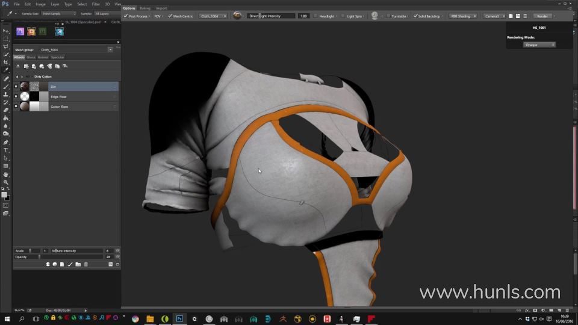
Task: Click the Direct Light Intensity value field
Action: (303, 16)
